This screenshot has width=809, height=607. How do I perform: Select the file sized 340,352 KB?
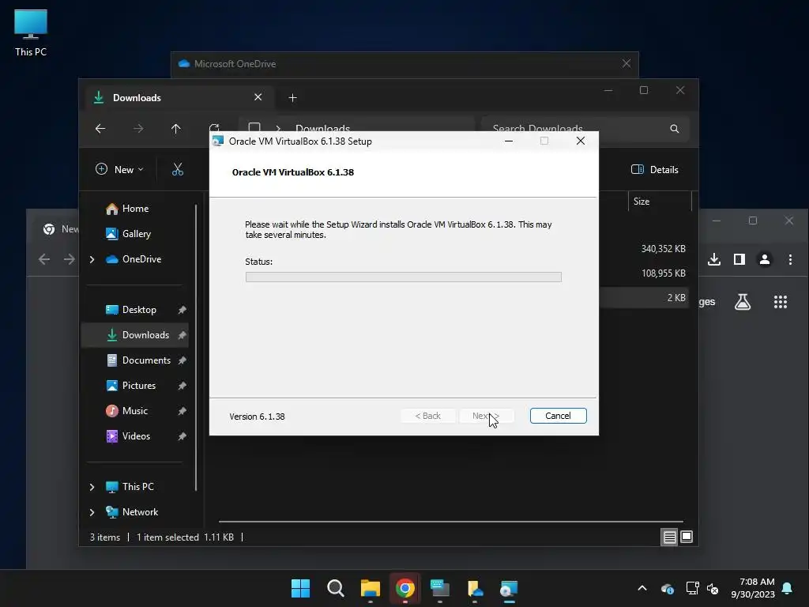pyautogui.click(x=663, y=249)
